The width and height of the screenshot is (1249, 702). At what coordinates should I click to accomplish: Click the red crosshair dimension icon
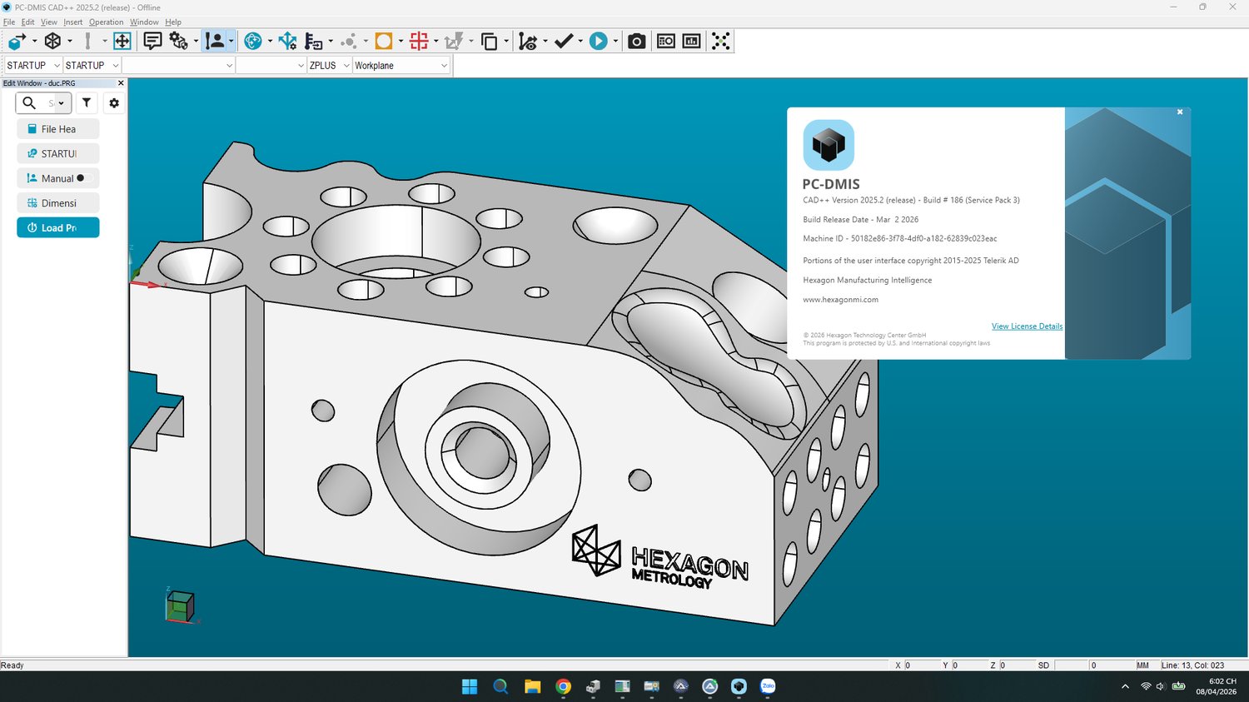click(x=419, y=41)
